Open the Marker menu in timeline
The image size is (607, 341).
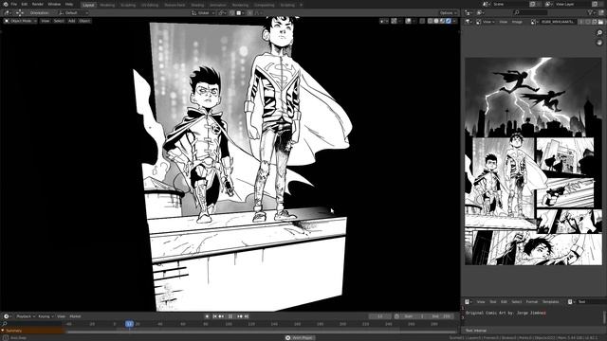coord(75,316)
